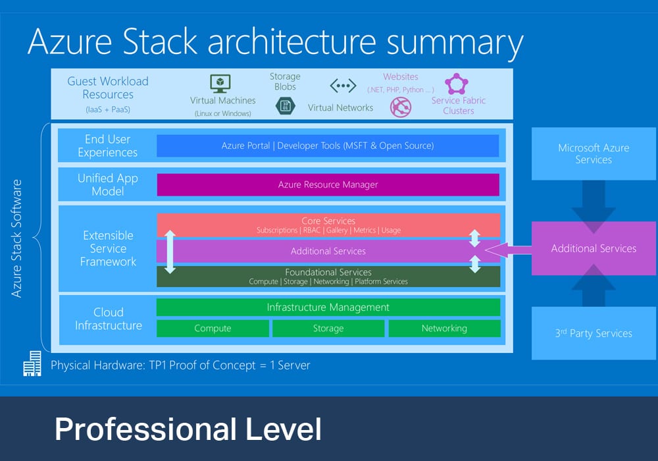Click the Virtual Machines monitor icon
The height and width of the screenshot is (461, 658).
[x=220, y=84]
